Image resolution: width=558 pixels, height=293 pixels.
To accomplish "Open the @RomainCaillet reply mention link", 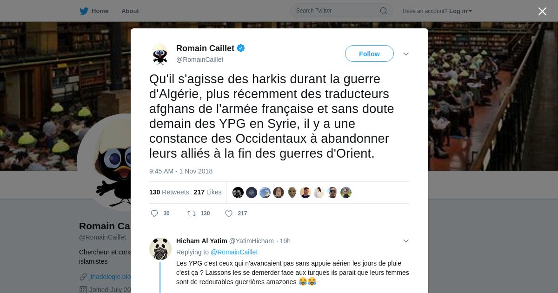I will tap(234, 252).
